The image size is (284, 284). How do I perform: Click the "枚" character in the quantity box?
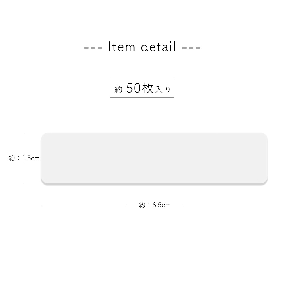click(148, 89)
